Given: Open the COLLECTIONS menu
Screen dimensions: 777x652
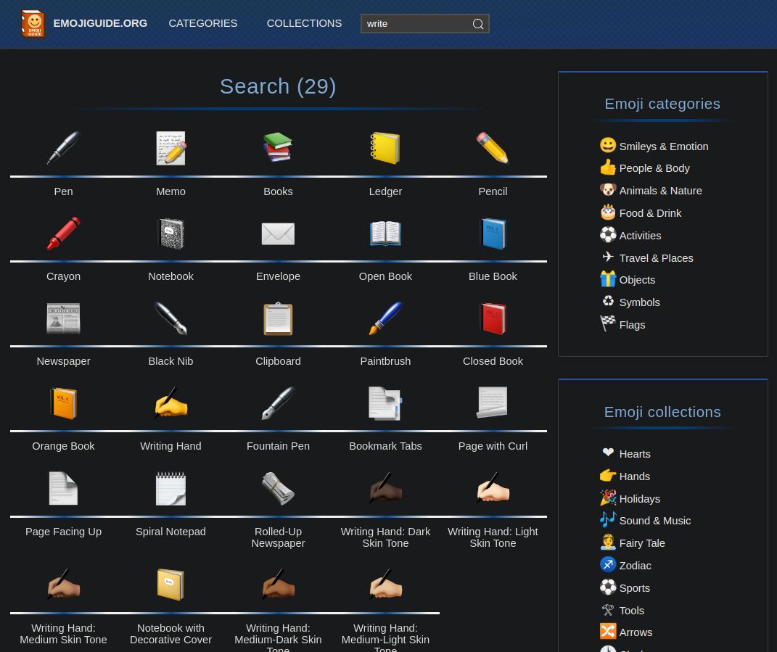Looking at the screenshot, I should pyautogui.click(x=304, y=23).
